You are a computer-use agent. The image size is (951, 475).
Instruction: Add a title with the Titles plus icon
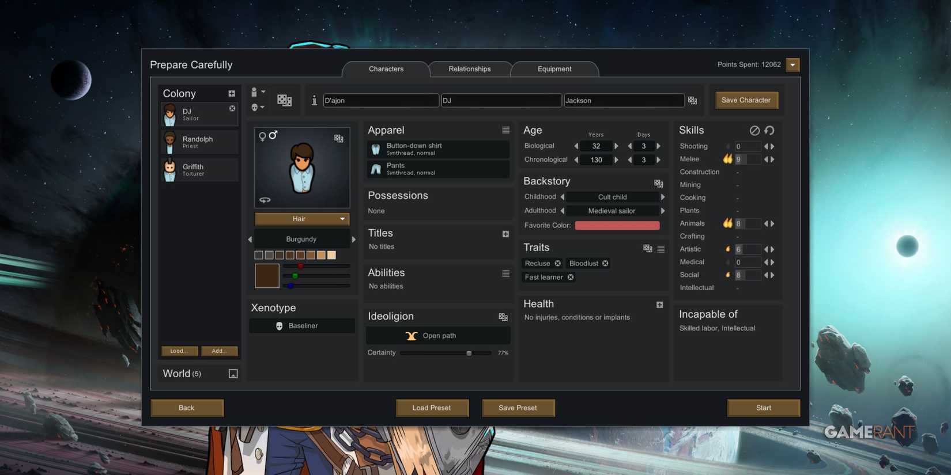coord(505,234)
